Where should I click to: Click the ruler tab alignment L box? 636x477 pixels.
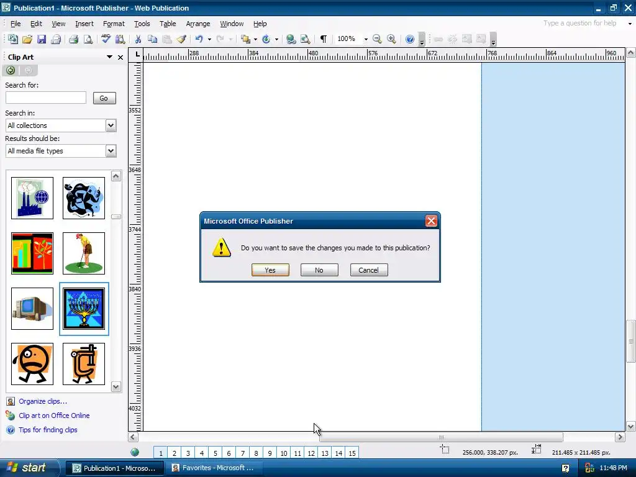click(x=137, y=54)
